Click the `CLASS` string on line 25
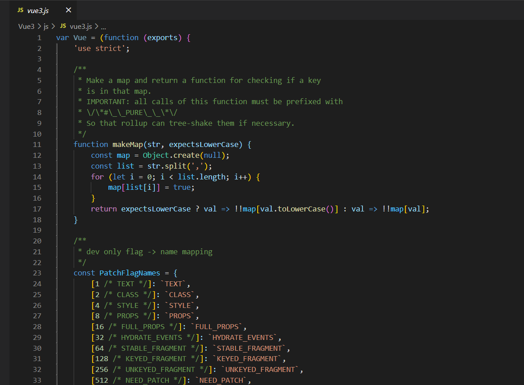The height and width of the screenshot is (385, 524). [x=180, y=294]
